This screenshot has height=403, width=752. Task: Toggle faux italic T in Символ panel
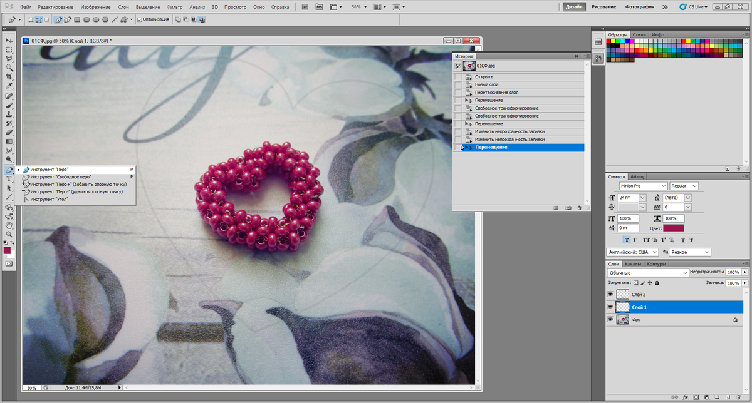coord(635,240)
